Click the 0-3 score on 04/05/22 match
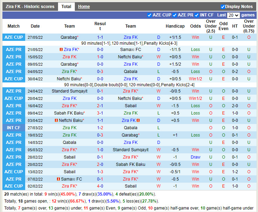 coord(100,72)
